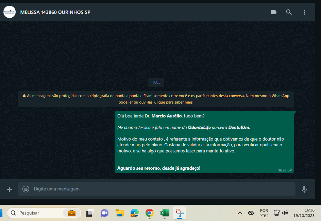Image resolution: width=321 pixels, height=221 pixels.
Task: Open the chat menu three-dot icon
Action: pyautogui.click(x=304, y=12)
